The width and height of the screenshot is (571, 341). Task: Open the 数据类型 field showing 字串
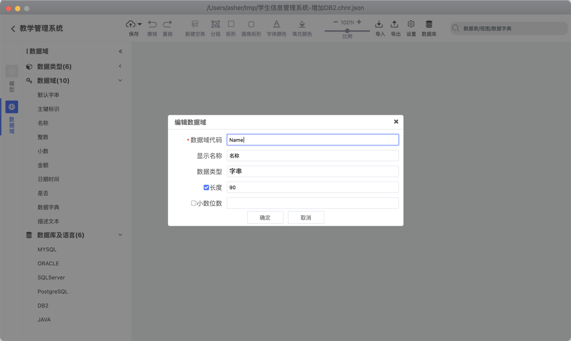pyautogui.click(x=313, y=171)
